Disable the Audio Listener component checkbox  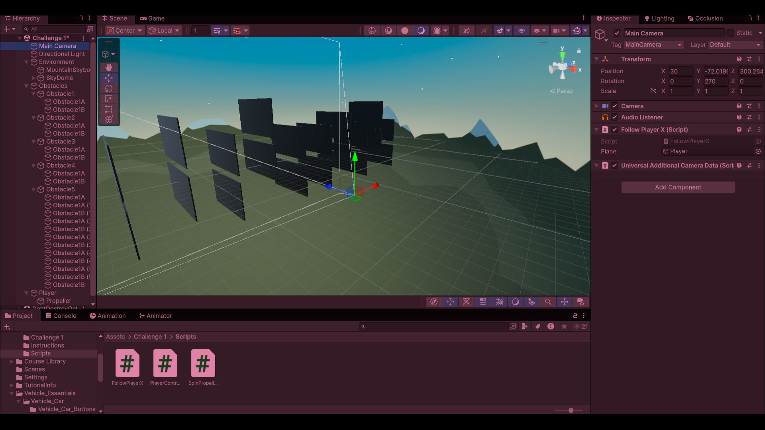[614, 117]
